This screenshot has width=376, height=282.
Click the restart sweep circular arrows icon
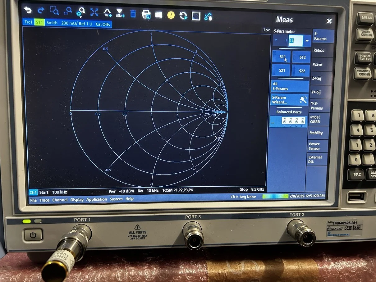tap(183, 16)
